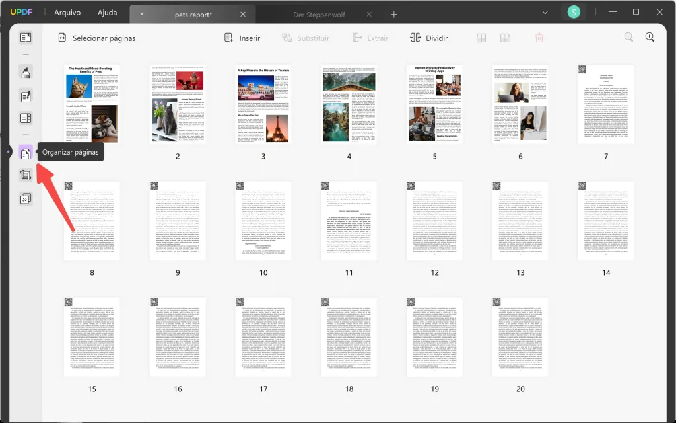Expand the chevron beside the profile avatar
Image resolution: width=676 pixels, height=423 pixels.
tap(545, 12)
